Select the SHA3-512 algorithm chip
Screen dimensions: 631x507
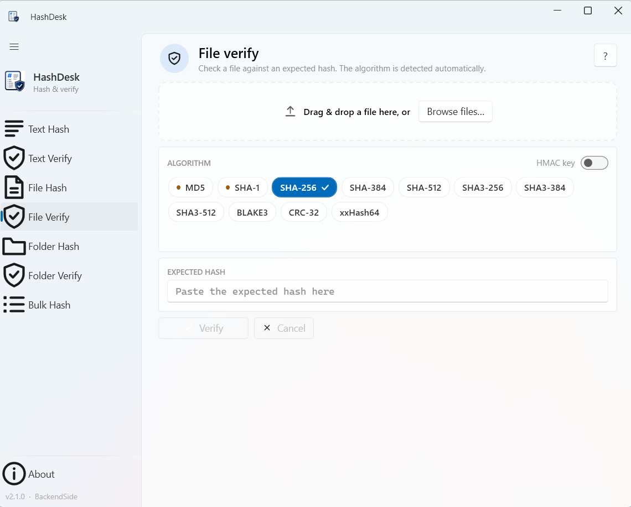(x=196, y=212)
